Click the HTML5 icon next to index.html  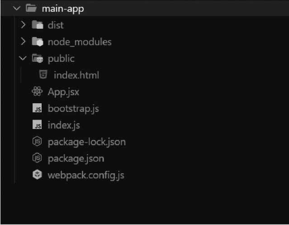click(x=43, y=75)
